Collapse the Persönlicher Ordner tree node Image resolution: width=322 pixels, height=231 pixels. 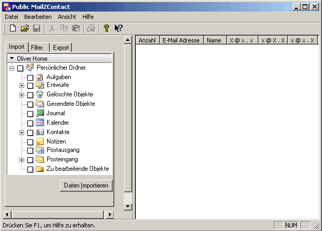(x=12, y=68)
